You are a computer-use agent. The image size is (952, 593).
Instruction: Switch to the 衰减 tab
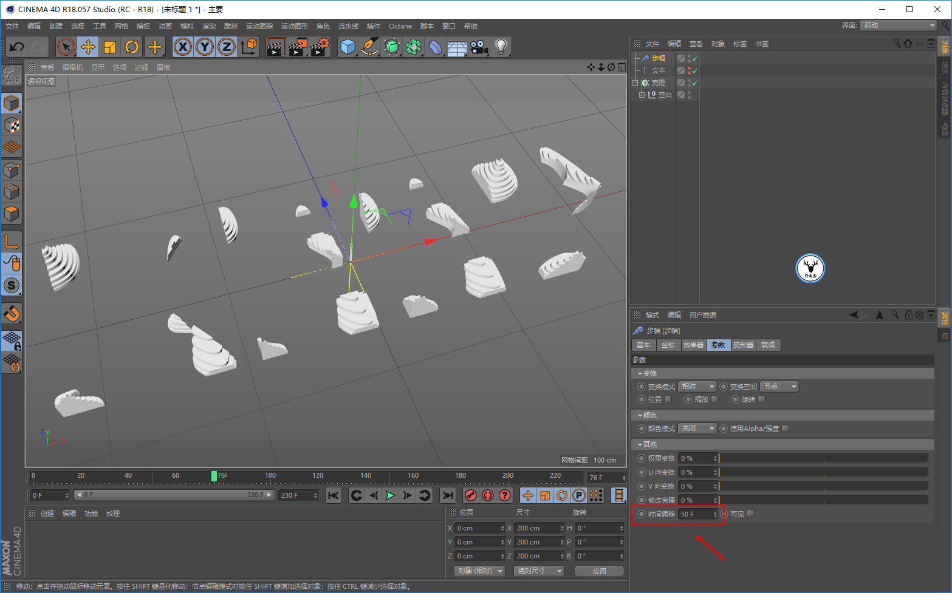(768, 345)
